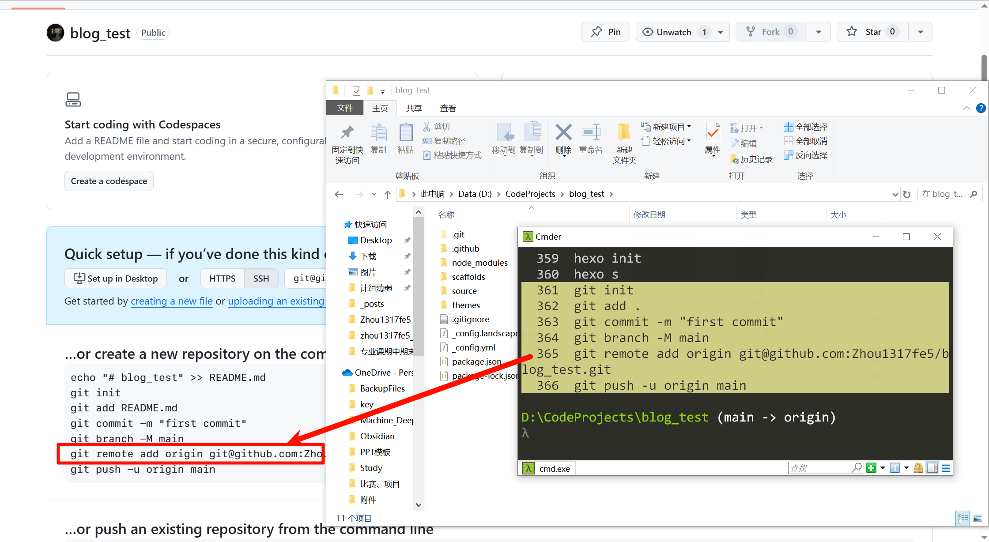Viewport: 989px width, 542px height.
Task: Select Desktop in Quick access
Action: click(376, 240)
